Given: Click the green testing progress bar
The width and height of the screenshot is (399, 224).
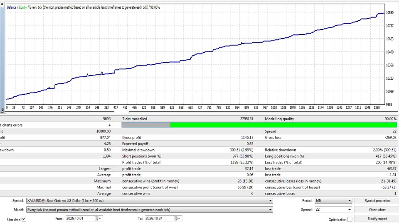Looking at the screenshot, I should tap(283, 125).
